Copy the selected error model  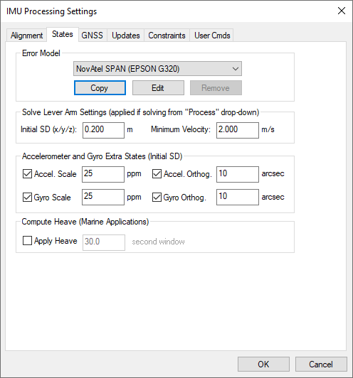[x=100, y=88]
